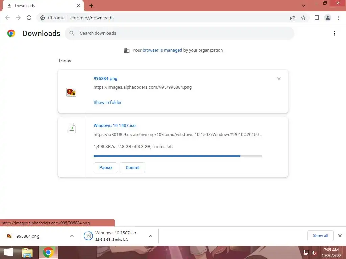The height and width of the screenshot is (259, 346).
Task: Click the circular progress icon for iso in shelf
Action: point(88,236)
